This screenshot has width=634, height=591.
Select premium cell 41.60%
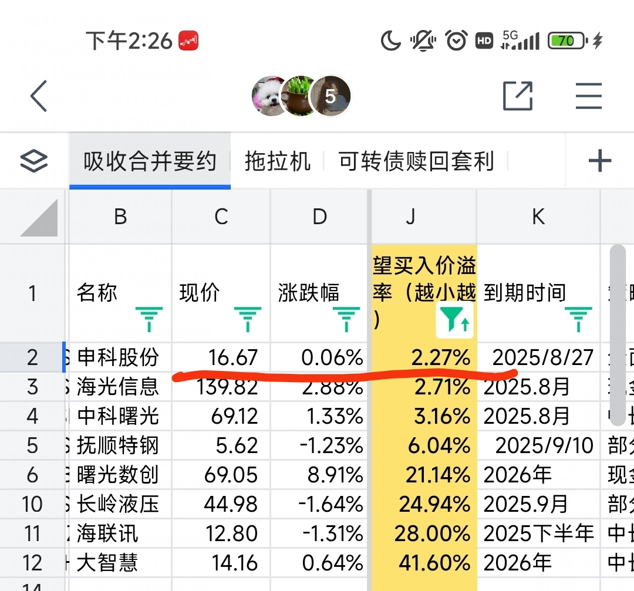tap(424, 563)
